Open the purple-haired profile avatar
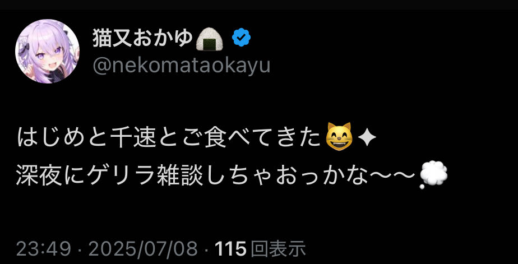Viewport: 518px width, 264px height. [47, 51]
